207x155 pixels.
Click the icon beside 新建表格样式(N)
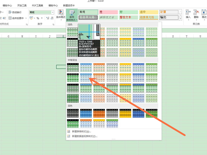69,132
